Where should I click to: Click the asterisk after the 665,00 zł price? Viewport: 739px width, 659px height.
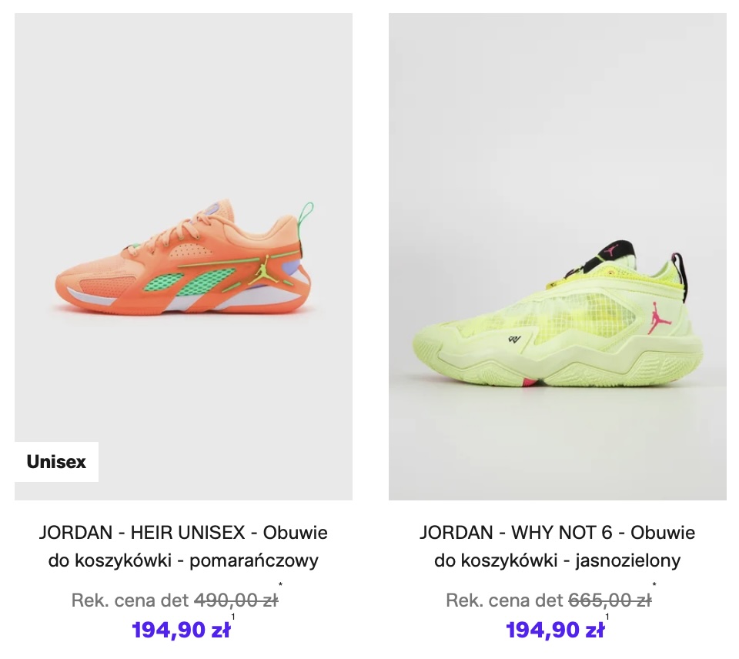[654, 584]
